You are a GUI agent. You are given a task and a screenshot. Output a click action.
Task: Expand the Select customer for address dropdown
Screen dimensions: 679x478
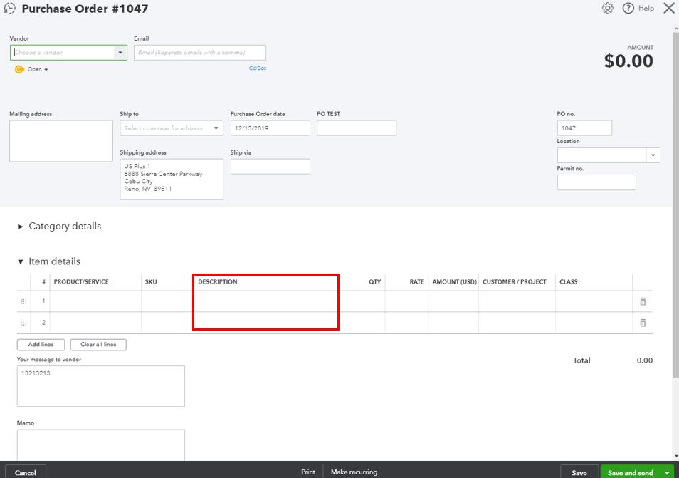point(216,127)
